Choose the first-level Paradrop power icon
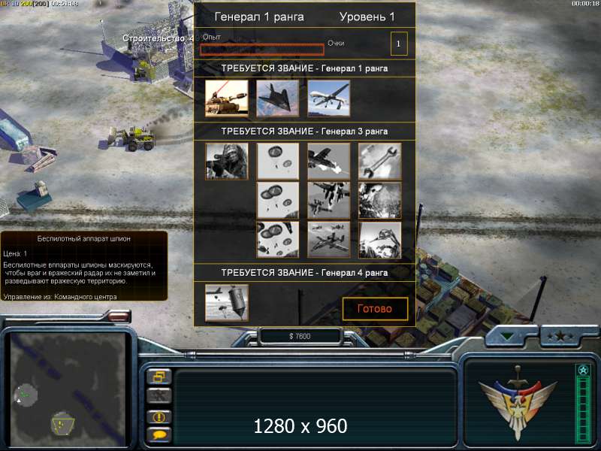The width and height of the screenshot is (601, 451). tap(278, 162)
